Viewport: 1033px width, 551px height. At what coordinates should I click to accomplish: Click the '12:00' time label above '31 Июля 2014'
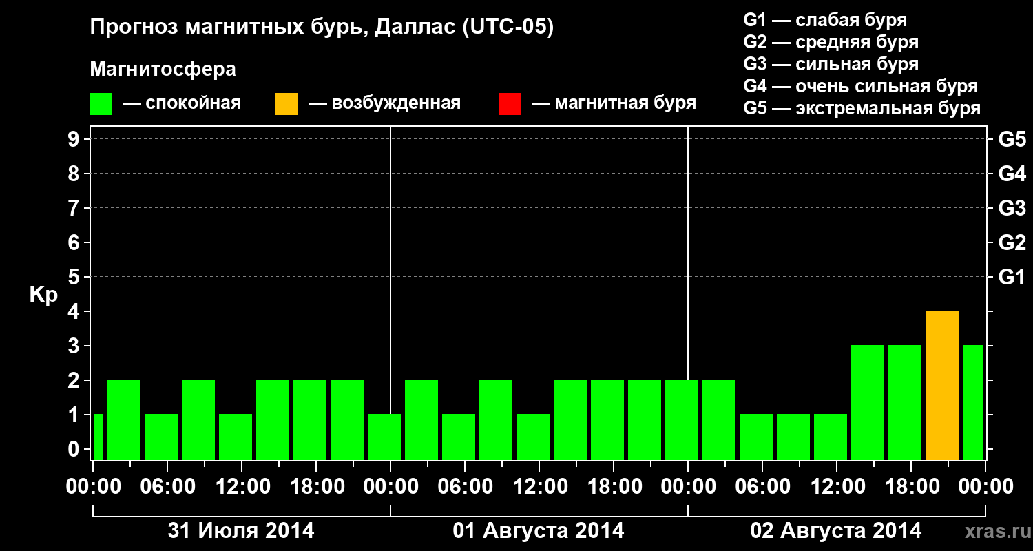tap(243, 486)
